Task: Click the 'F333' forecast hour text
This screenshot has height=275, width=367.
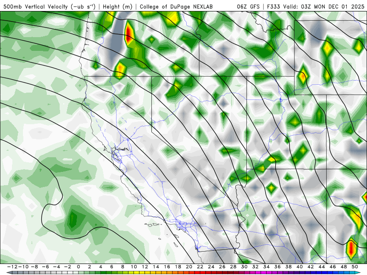Action: click(273, 7)
